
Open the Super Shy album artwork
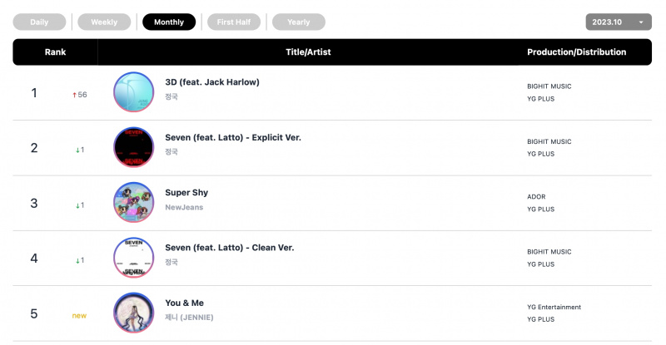[x=134, y=202]
